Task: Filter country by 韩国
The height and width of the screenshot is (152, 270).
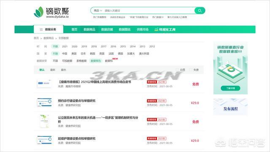Action: point(92,54)
